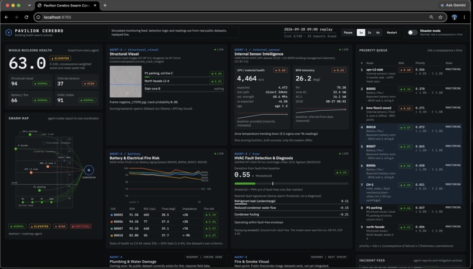Click the Condenser fouling signature row
The image size is (473, 269).
click(x=292, y=214)
